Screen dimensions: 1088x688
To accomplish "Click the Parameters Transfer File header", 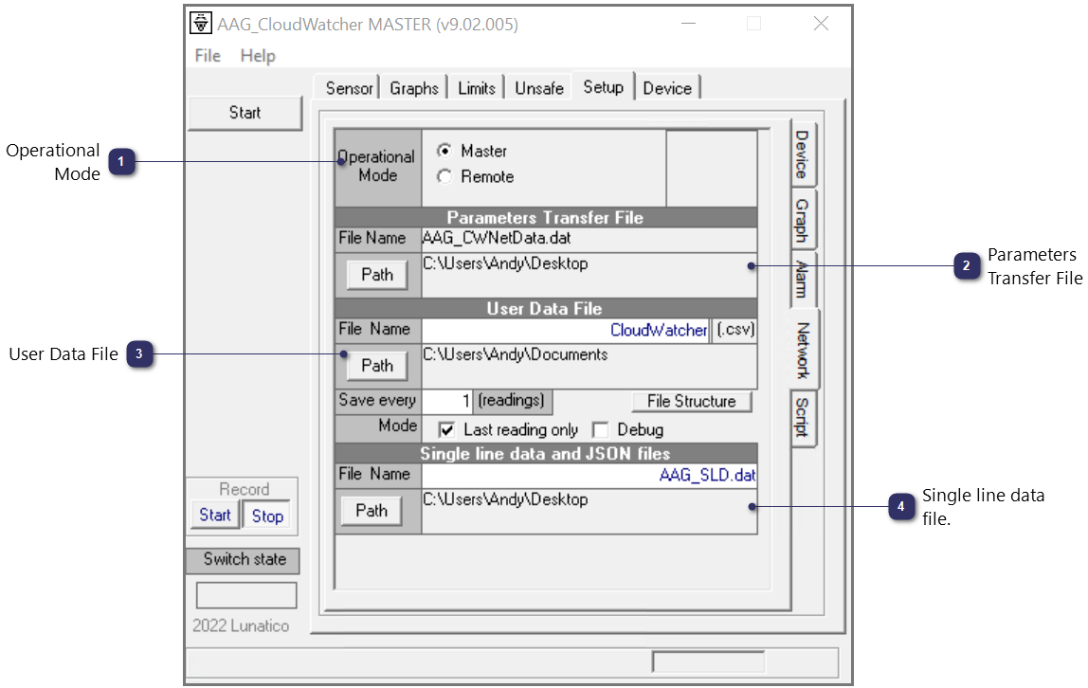I will (x=545, y=218).
